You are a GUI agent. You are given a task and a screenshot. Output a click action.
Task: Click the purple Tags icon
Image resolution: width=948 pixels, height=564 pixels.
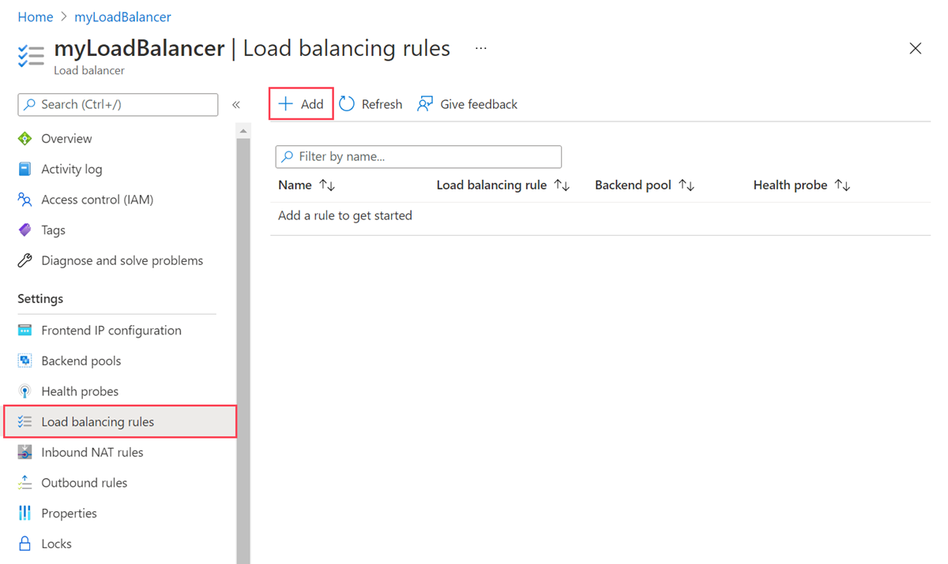pyautogui.click(x=24, y=230)
